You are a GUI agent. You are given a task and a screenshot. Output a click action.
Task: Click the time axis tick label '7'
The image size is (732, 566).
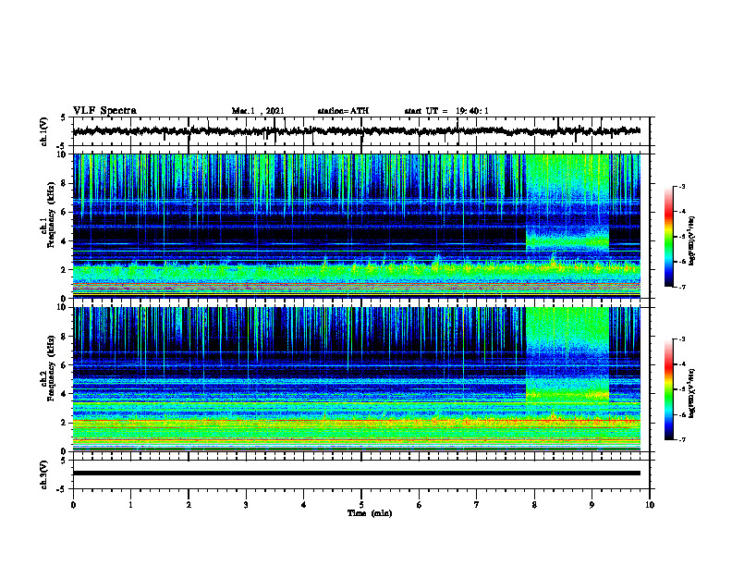(477, 505)
